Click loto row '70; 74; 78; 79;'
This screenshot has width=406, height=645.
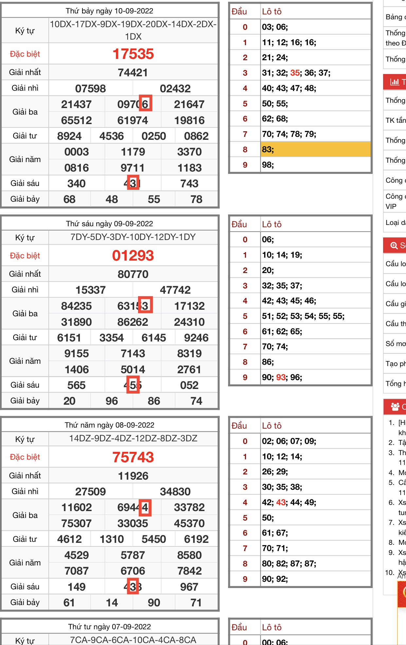coord(316,134)
